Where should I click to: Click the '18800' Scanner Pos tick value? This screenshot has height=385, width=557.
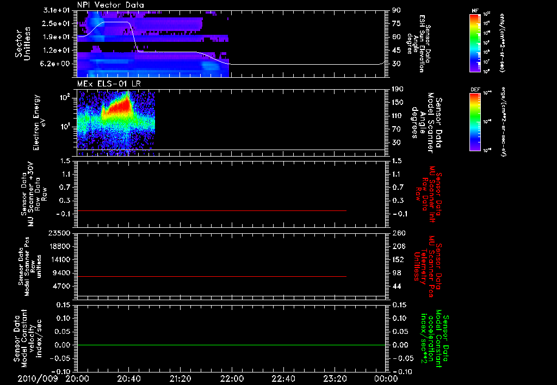pos(60,246)
